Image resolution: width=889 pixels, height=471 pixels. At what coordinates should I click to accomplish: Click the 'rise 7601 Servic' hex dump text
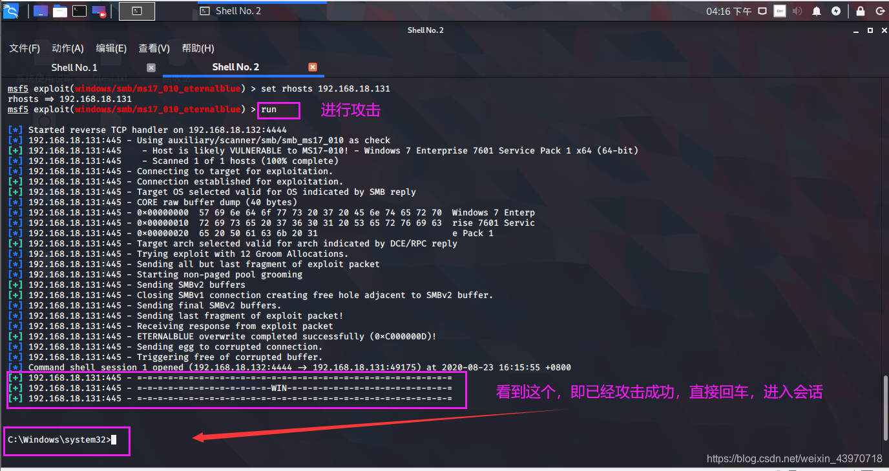point(494,223)
